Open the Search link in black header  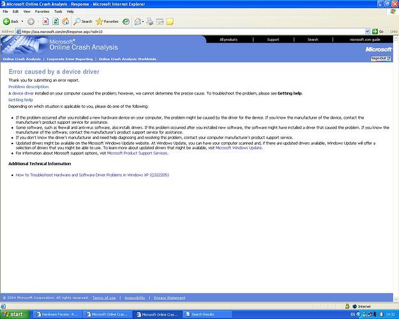pos(313,40)
